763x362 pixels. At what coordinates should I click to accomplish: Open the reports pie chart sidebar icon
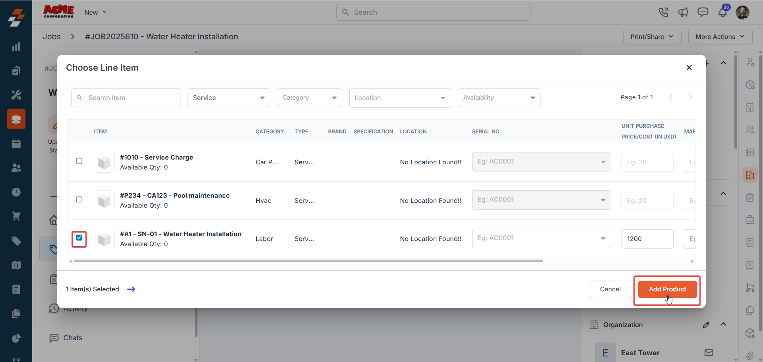point(16,338)
